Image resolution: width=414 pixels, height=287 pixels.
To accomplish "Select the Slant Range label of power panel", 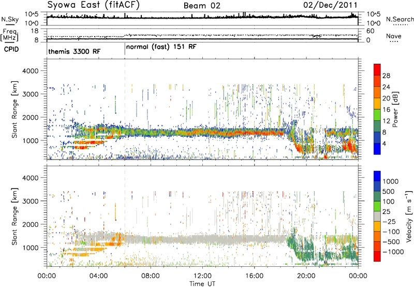I will pyautogui.click(x=14, y=109).
